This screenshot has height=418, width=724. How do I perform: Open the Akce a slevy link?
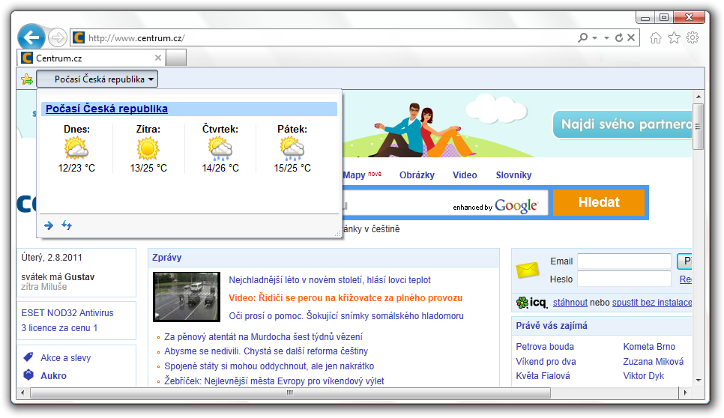click(65, 357)
